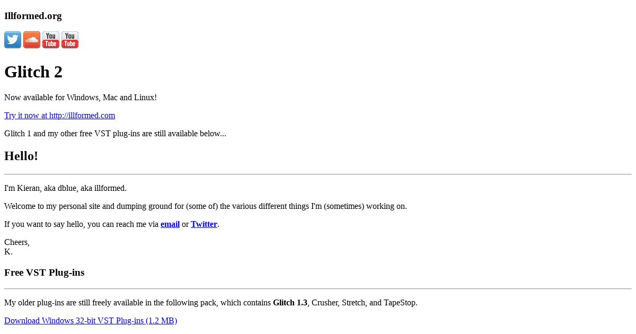The image size is (636, 334).
Task: Click the horizontal rule under 'Free VST Plug-ins'
Action: click(318, 289)
